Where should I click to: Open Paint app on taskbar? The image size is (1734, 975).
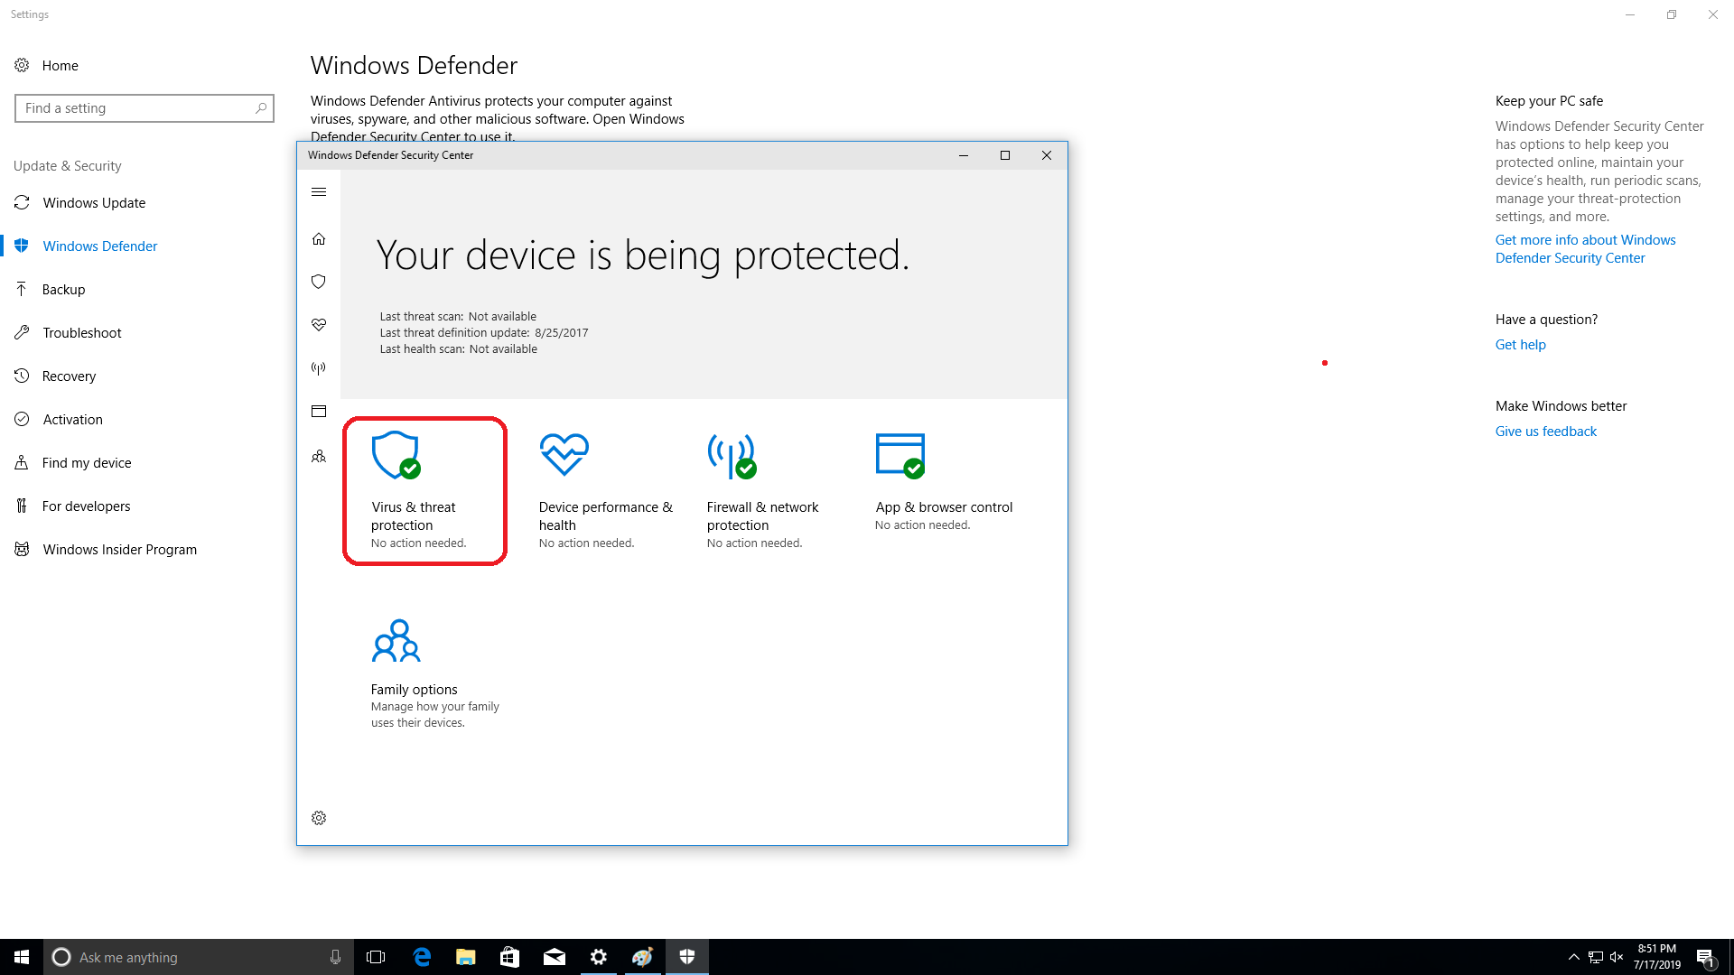point(643,957)
